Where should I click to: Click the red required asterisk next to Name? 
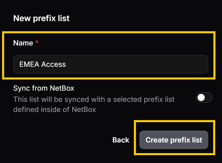pyautogui.click(x=36, y=42)
